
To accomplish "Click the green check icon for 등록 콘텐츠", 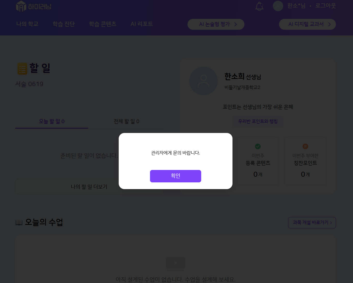I will tap(258, 146).
